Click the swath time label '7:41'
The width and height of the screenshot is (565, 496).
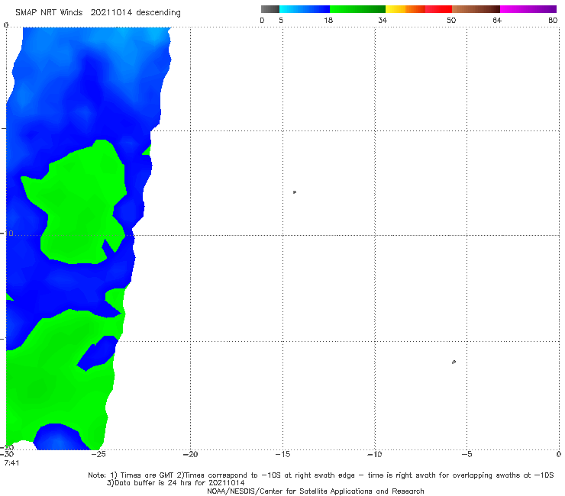(11, 463)
